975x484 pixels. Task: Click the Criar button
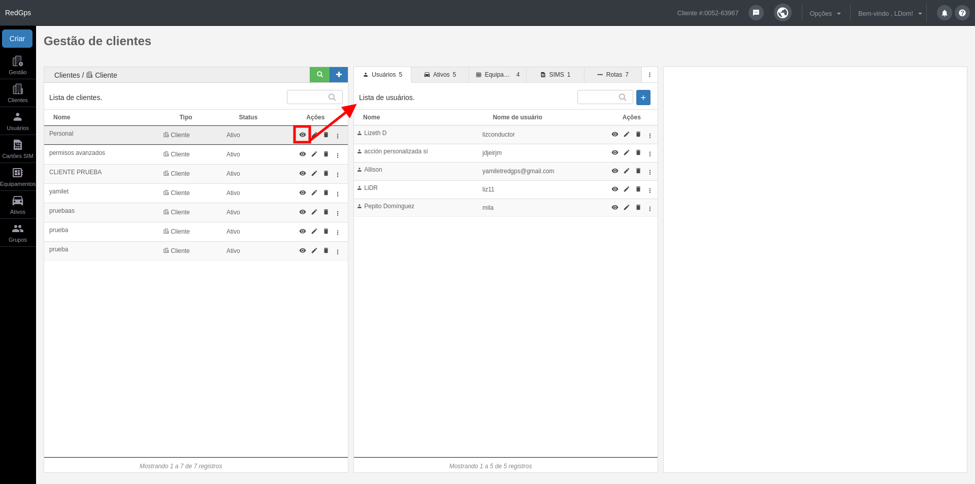17,39
